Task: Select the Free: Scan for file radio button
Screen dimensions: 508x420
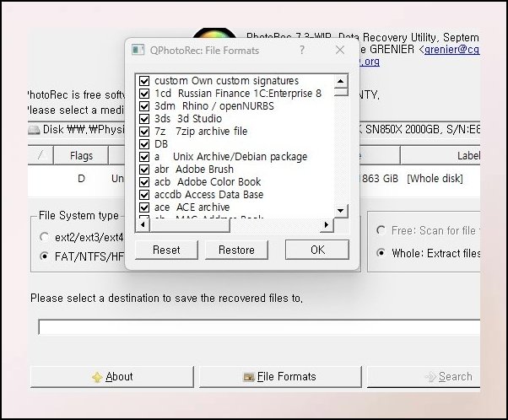Action: click(x=381, y=230)
